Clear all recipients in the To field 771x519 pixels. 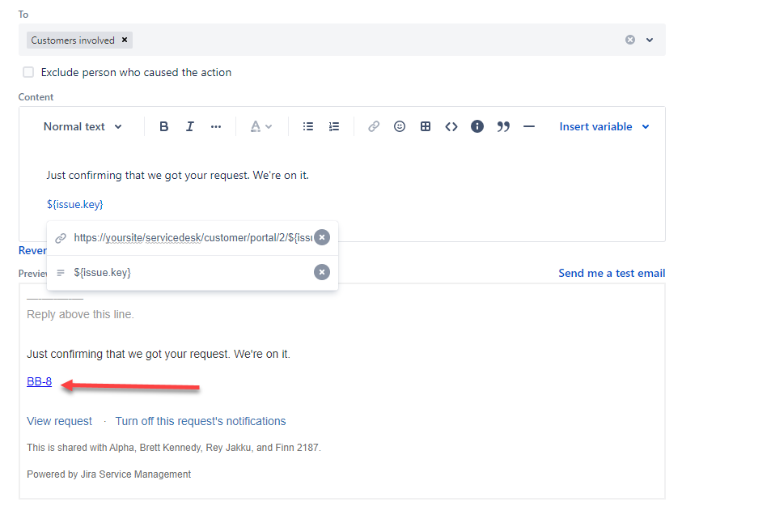[x=630, y=40]
